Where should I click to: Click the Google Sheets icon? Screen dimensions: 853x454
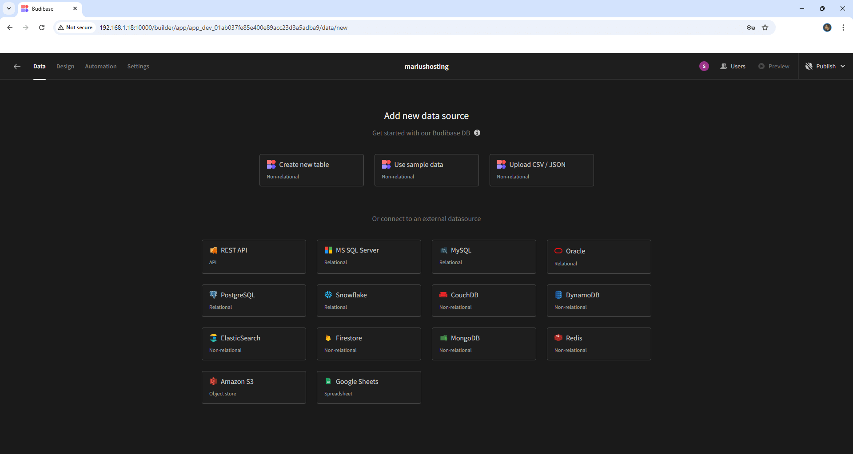pos(328,381)
